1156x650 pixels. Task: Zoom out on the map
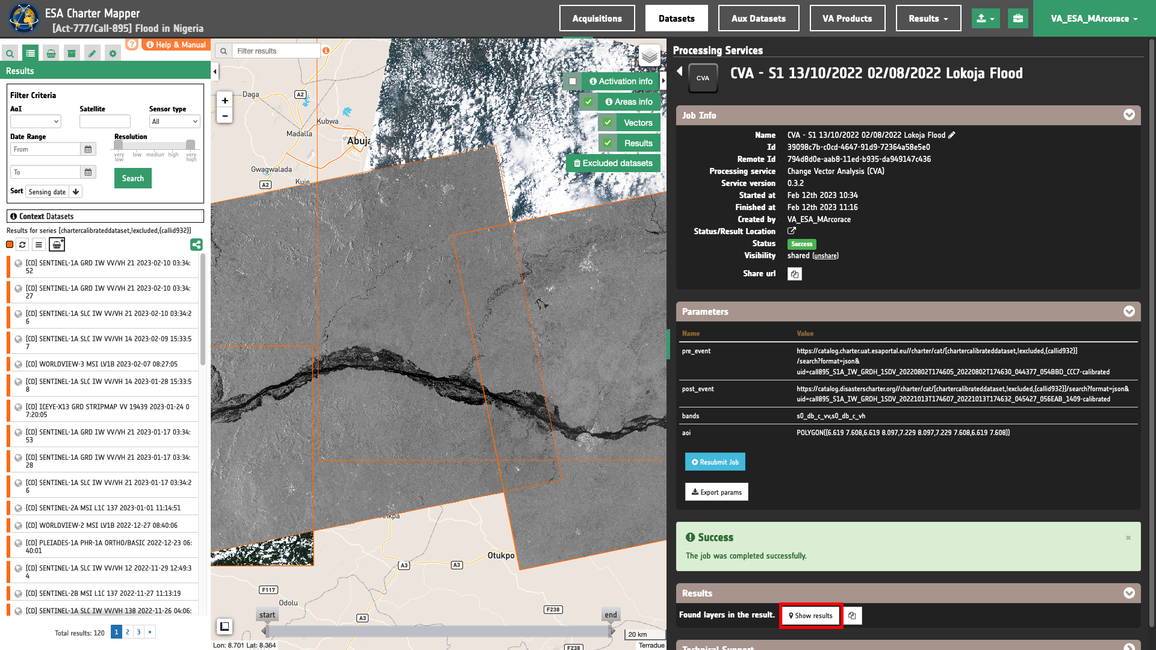pyautogui.click(x=225, y=116)
